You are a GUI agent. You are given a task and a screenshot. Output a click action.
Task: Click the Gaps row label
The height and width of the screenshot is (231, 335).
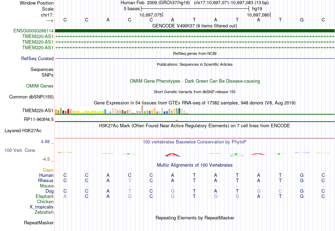(x=48, y=170)
